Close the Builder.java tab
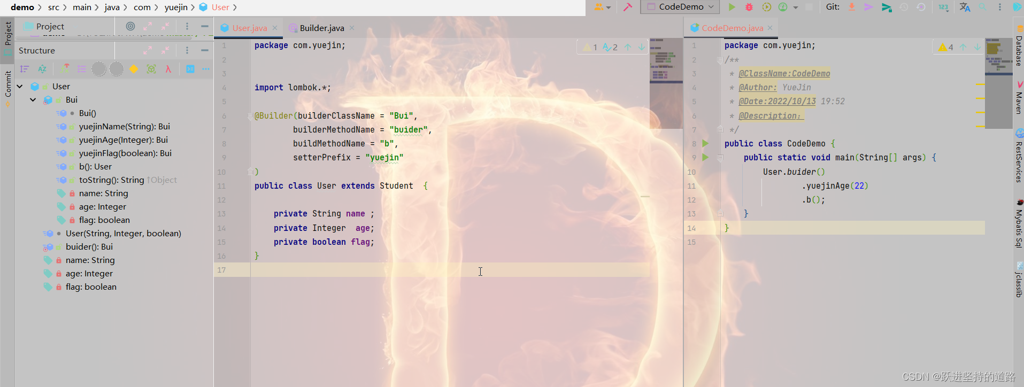1024x387 pixels. (x=352, y=28)
